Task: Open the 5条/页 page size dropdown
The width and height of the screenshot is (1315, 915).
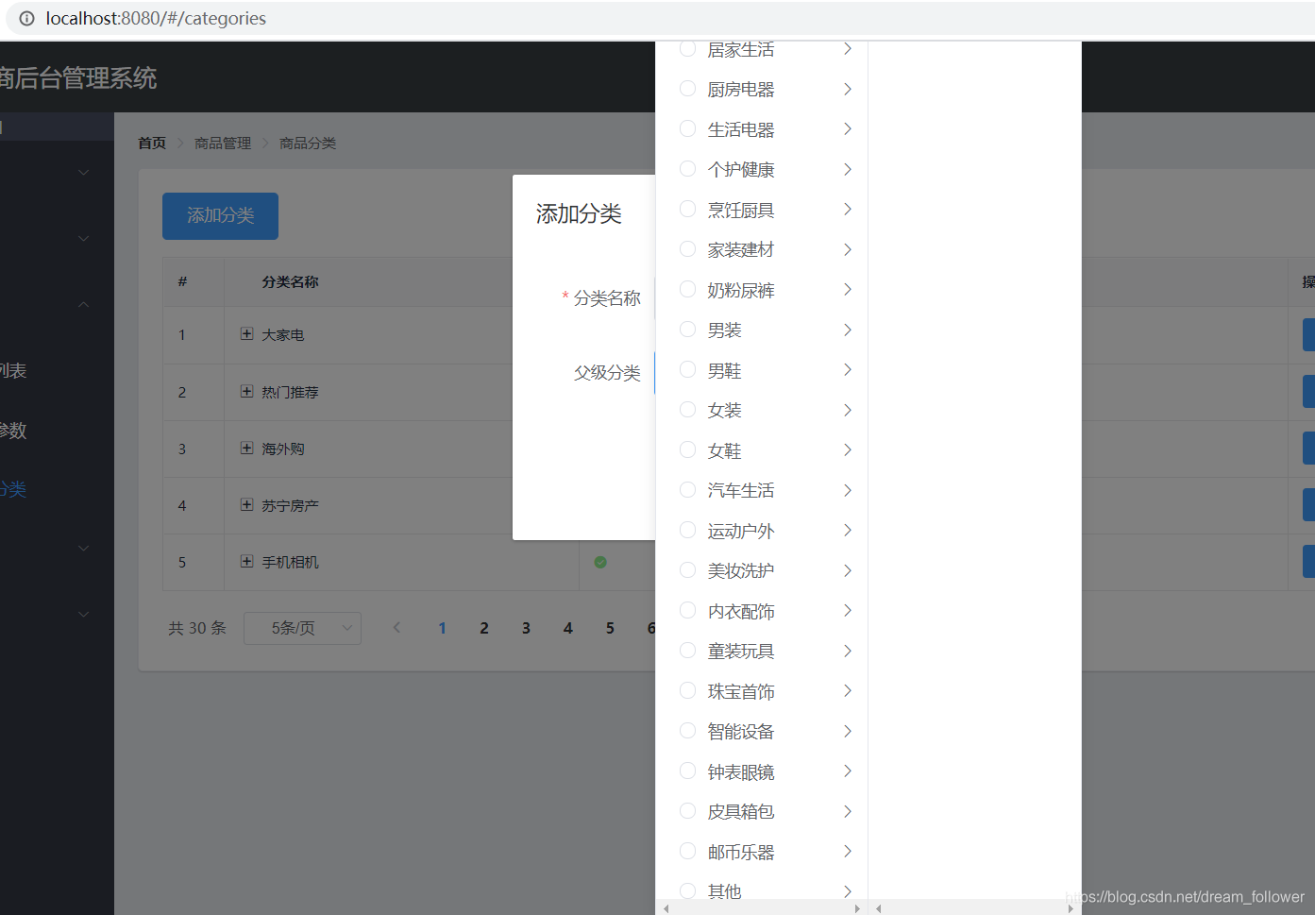Action: point(302,628)
